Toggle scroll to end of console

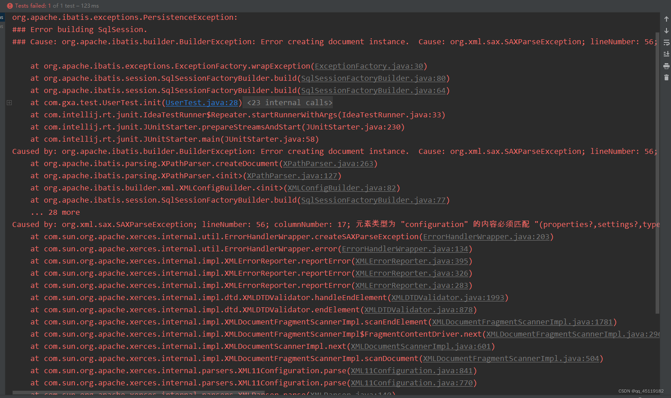[x=666, y=53]
